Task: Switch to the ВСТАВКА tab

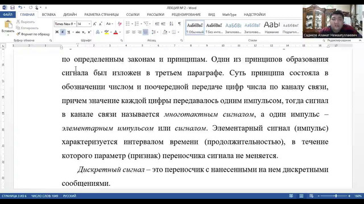Action: (49, 15)
